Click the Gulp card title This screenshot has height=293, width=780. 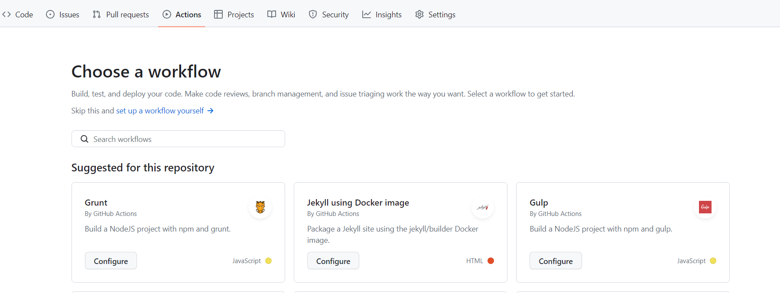click(x=539, y=203)
